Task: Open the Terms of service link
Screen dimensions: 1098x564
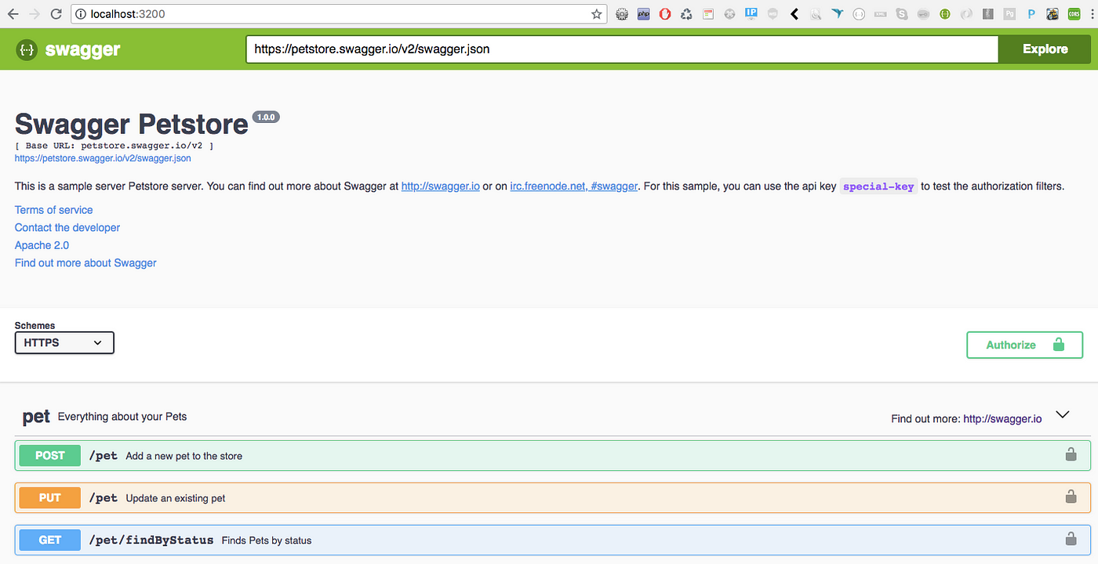Action: (x=53, y=210)
